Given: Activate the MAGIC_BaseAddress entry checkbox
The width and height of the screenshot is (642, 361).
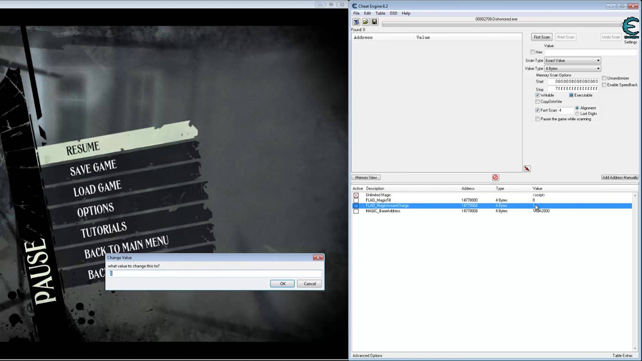Looking at the screenshot, I should click(x=356, y=211).
